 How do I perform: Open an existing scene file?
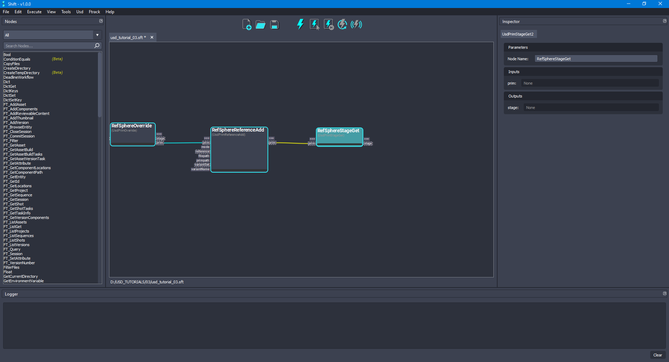tap(260, 24)
